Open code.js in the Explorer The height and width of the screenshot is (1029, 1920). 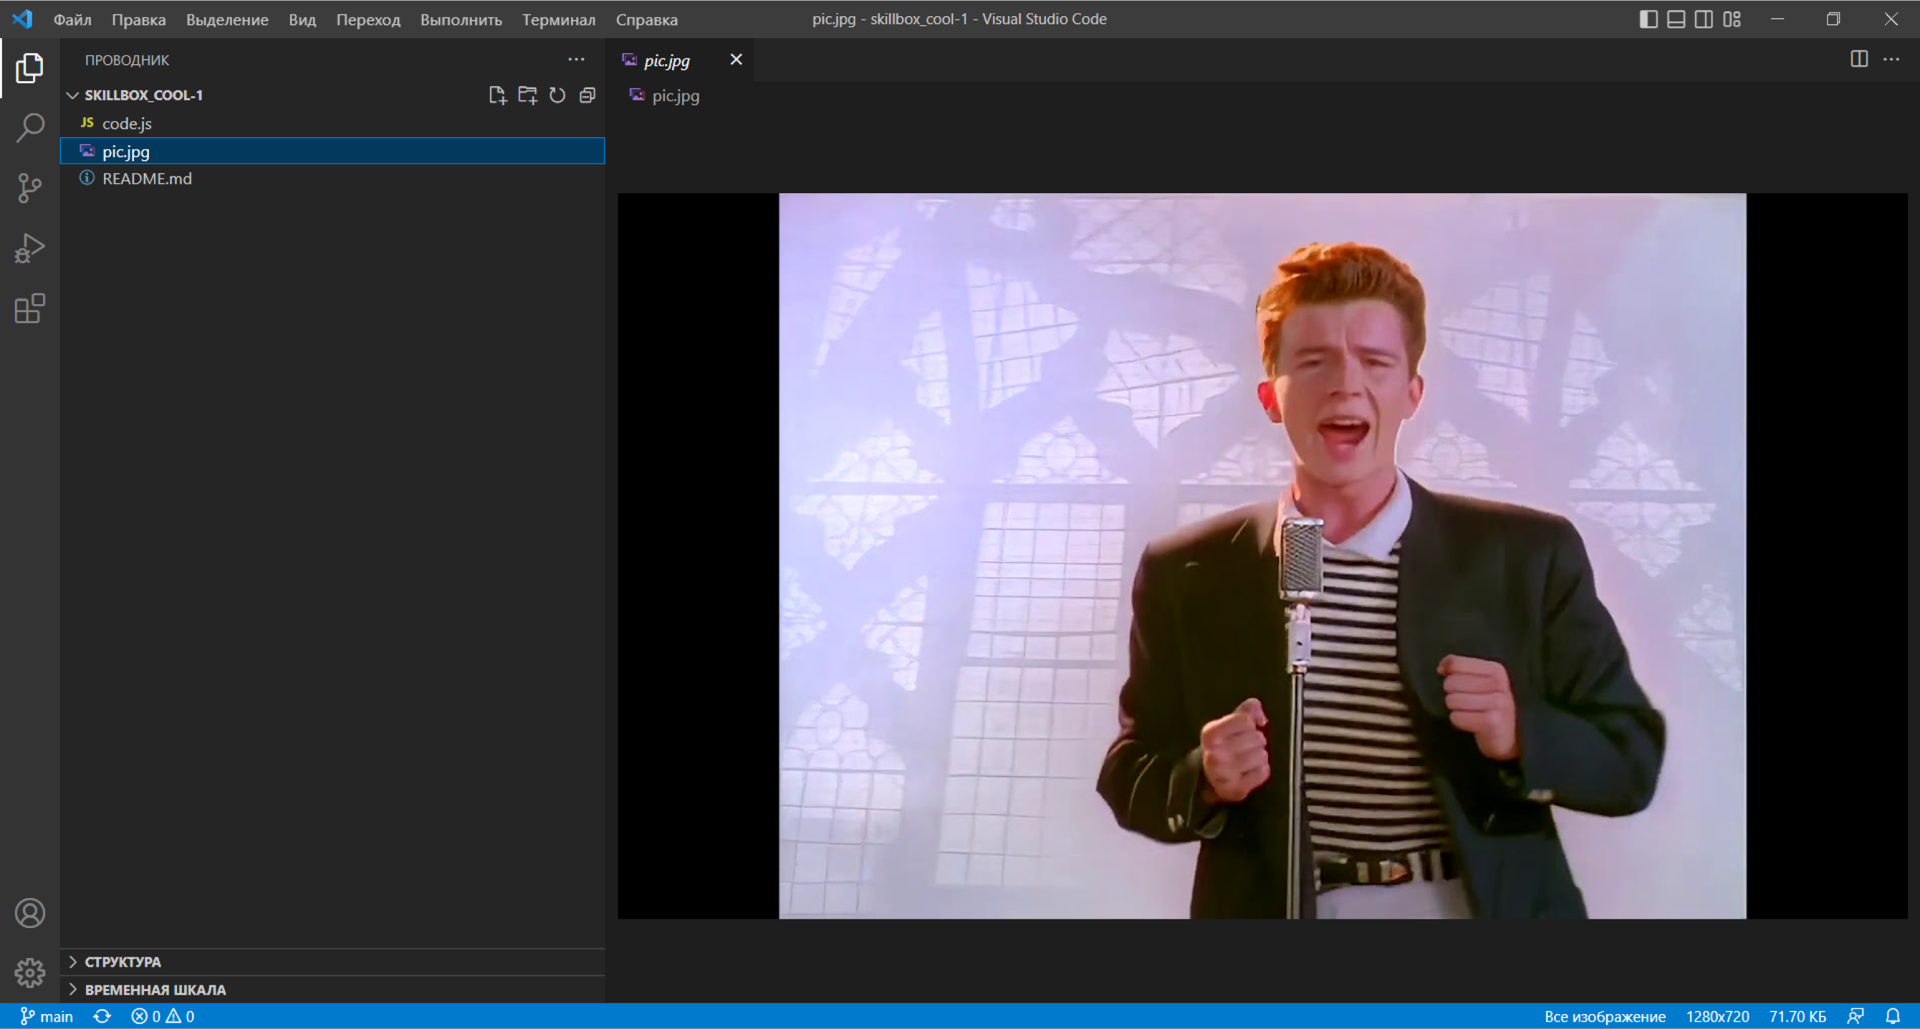coord(332,123)
